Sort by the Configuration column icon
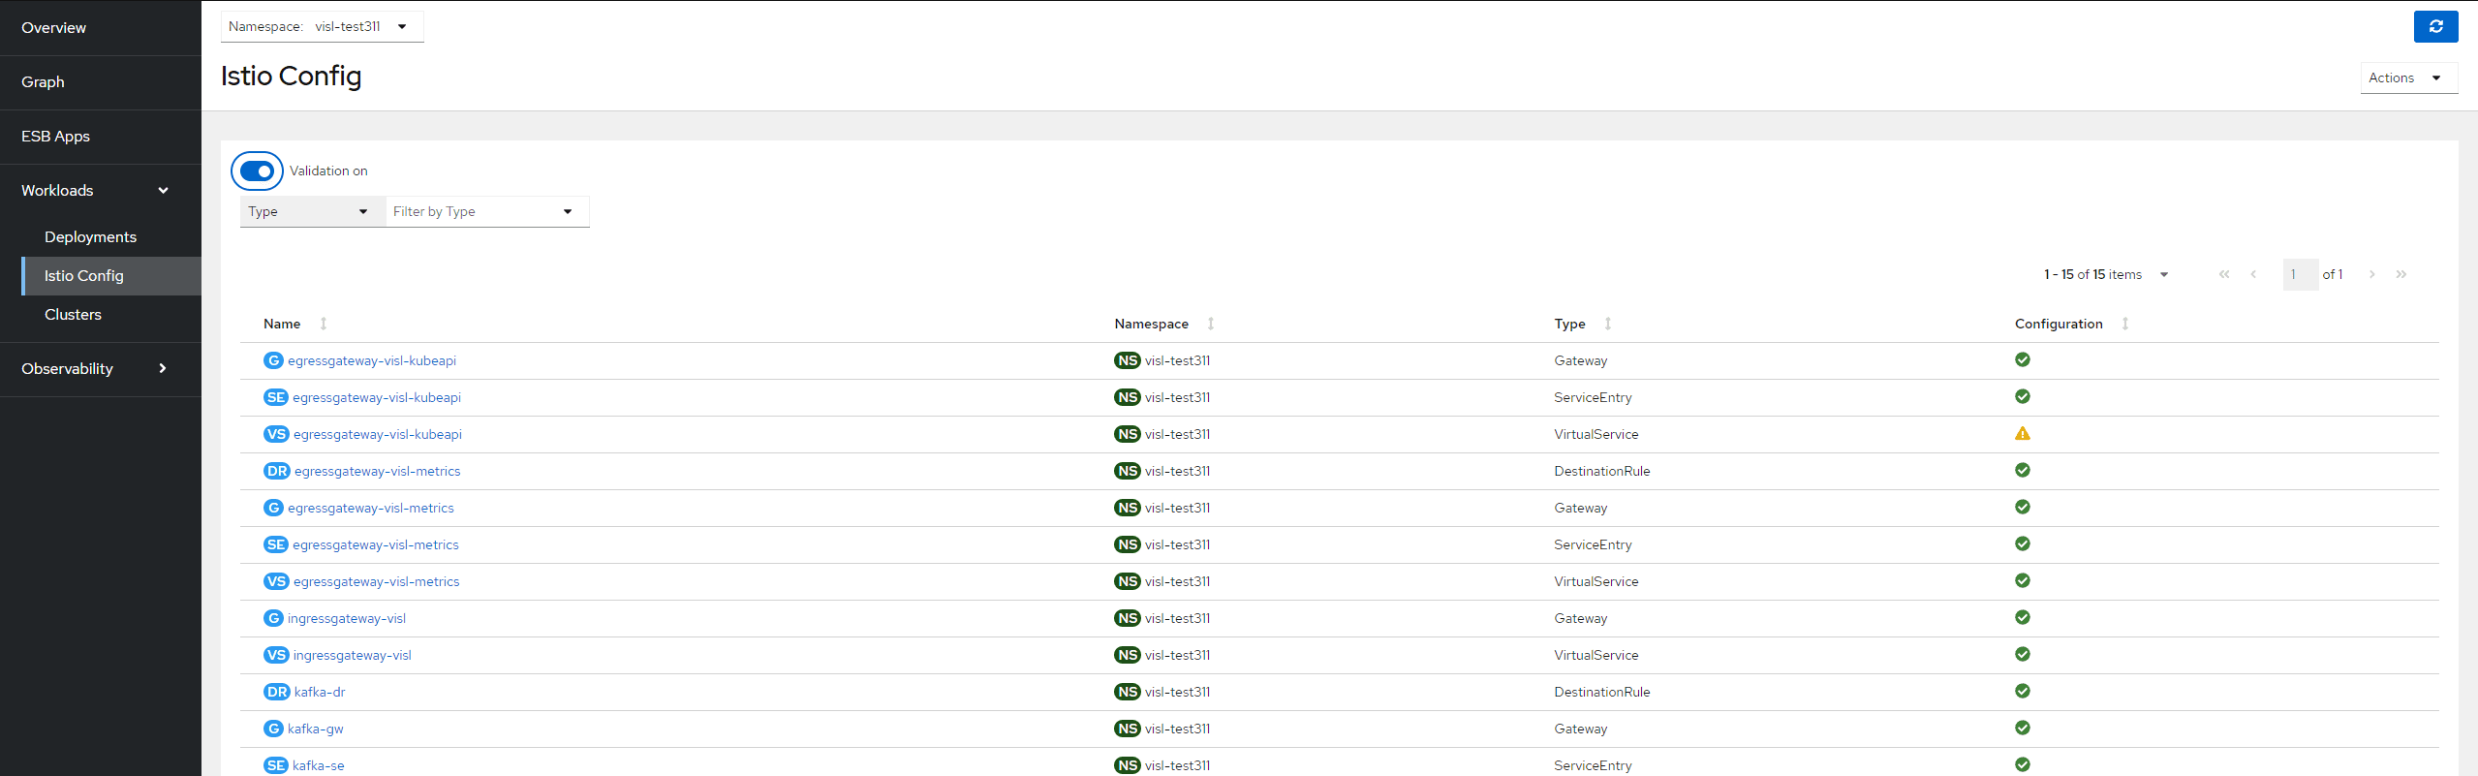Screen dimensions: 2478x776 point(2124,324)
